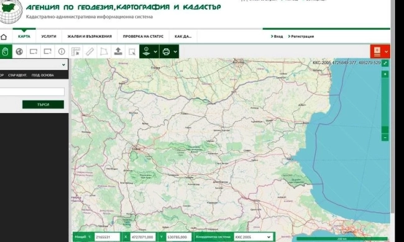Go to home page icon
Viewport: 404px width, 242px height.
click(x=4, y=37)
